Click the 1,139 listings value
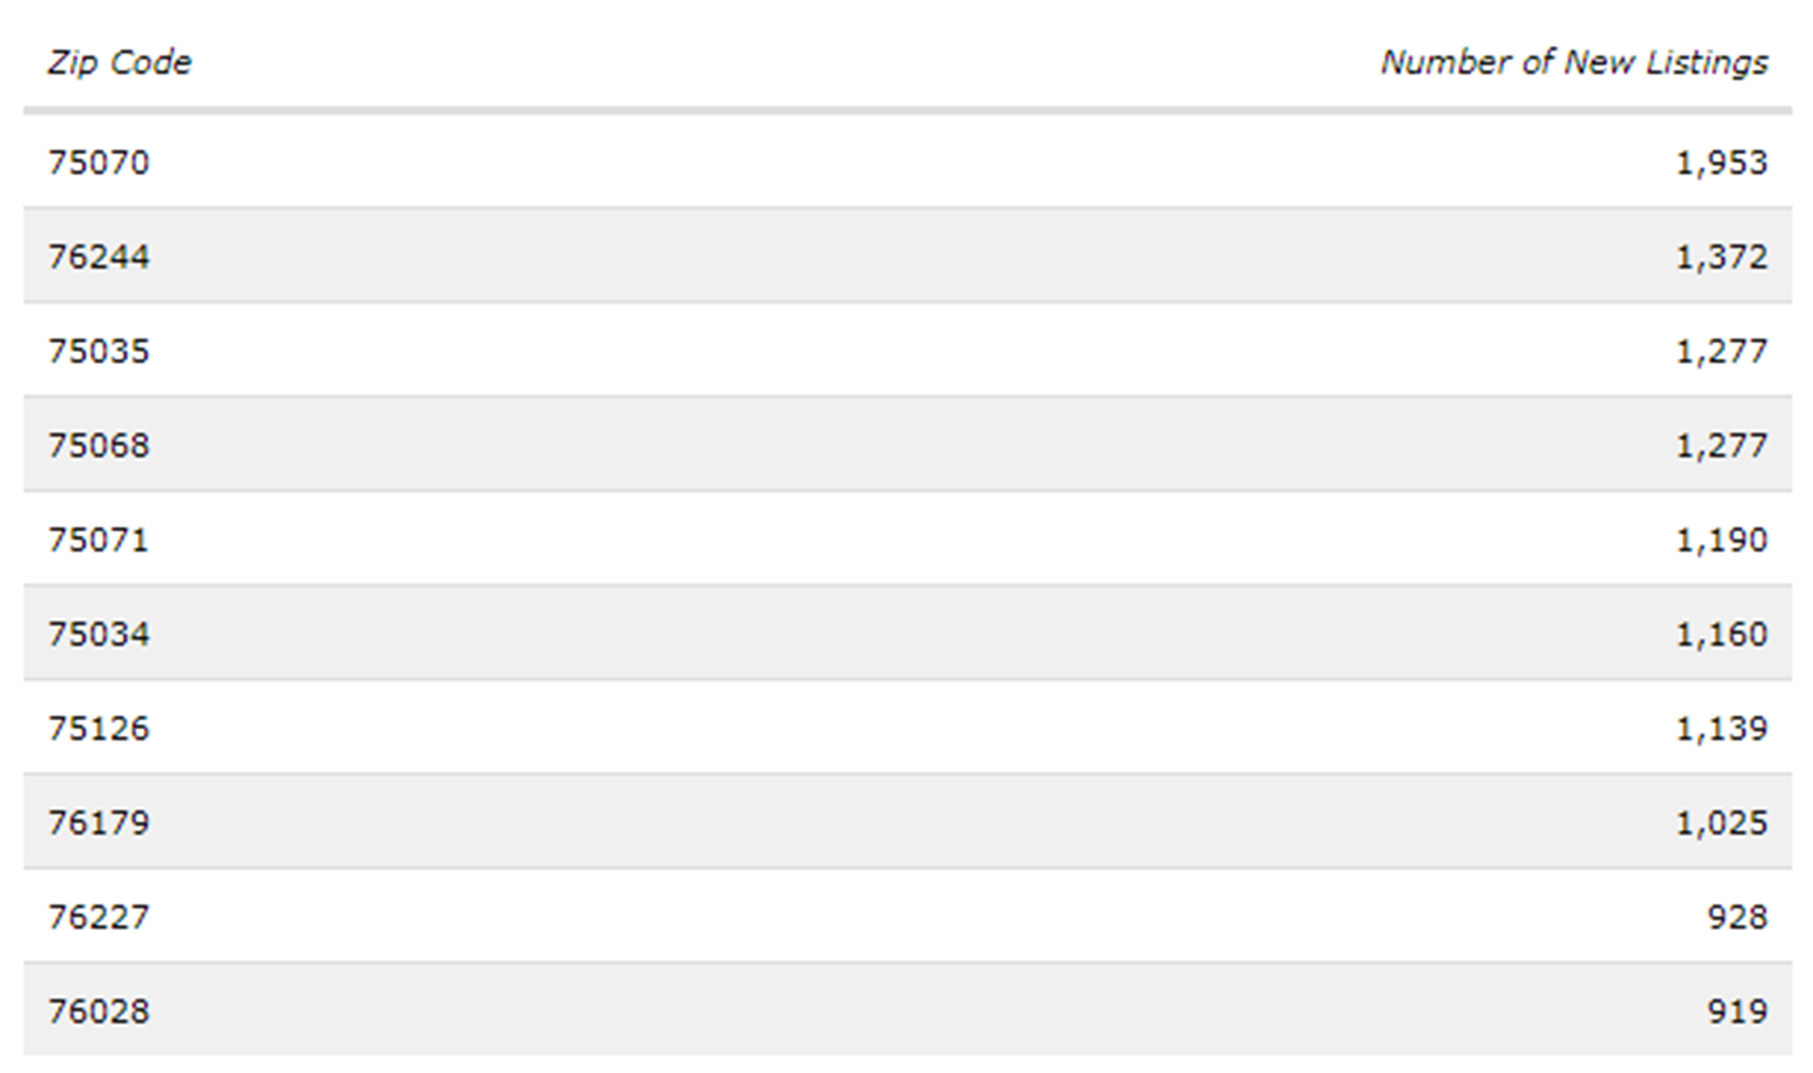1813x1073 pixels. pos(1722,728)
